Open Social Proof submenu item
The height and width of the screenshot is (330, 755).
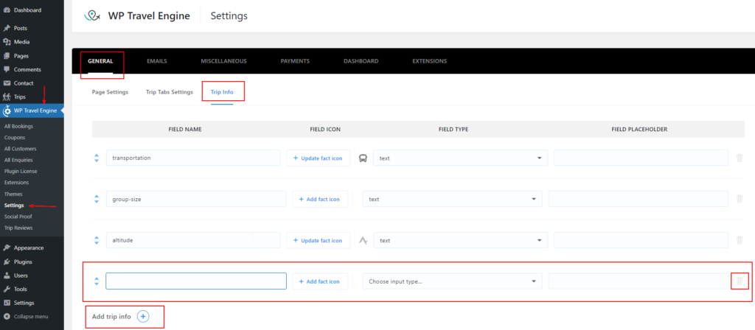point(18,217)
